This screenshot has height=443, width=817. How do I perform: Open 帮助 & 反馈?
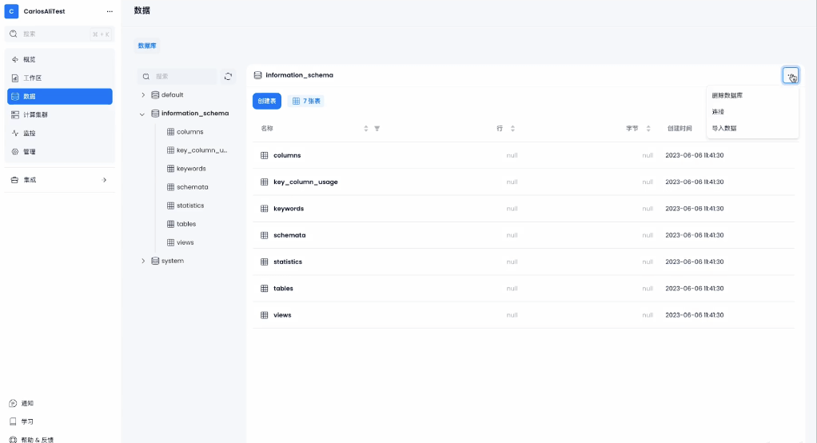31,439
